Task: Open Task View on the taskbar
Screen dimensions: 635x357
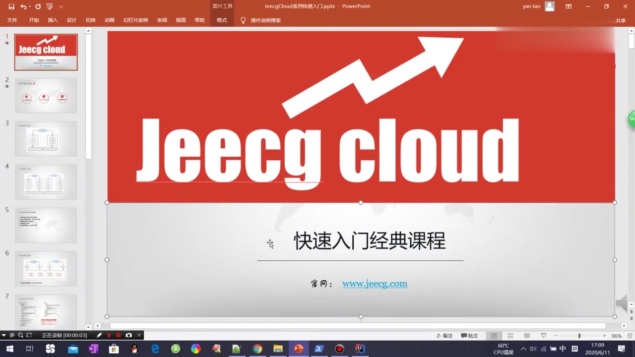Action: [x=30, y=349]
